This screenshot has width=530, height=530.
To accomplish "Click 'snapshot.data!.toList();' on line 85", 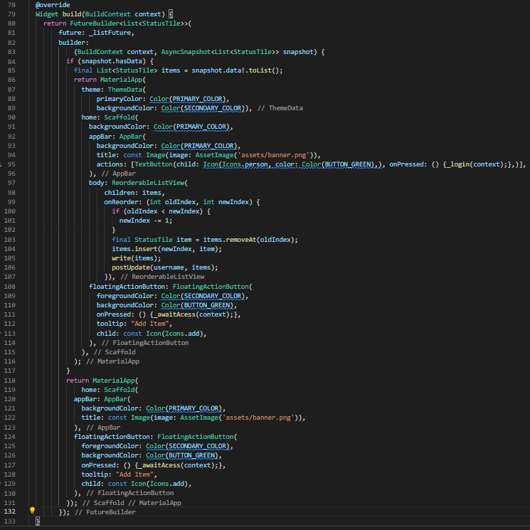I will pyautogui.click(x=237, y=70).
